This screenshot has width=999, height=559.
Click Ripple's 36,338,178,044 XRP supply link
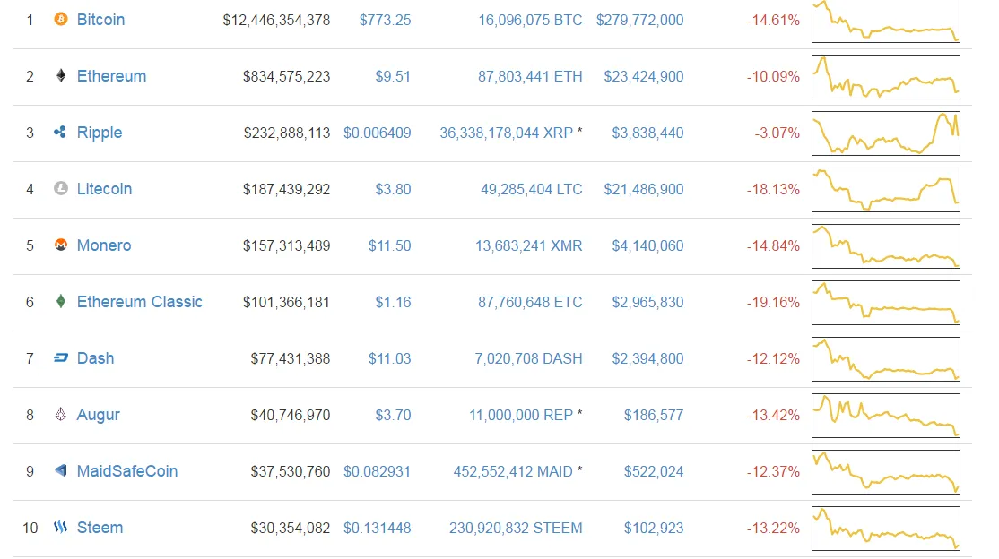(x=506, y=133)
